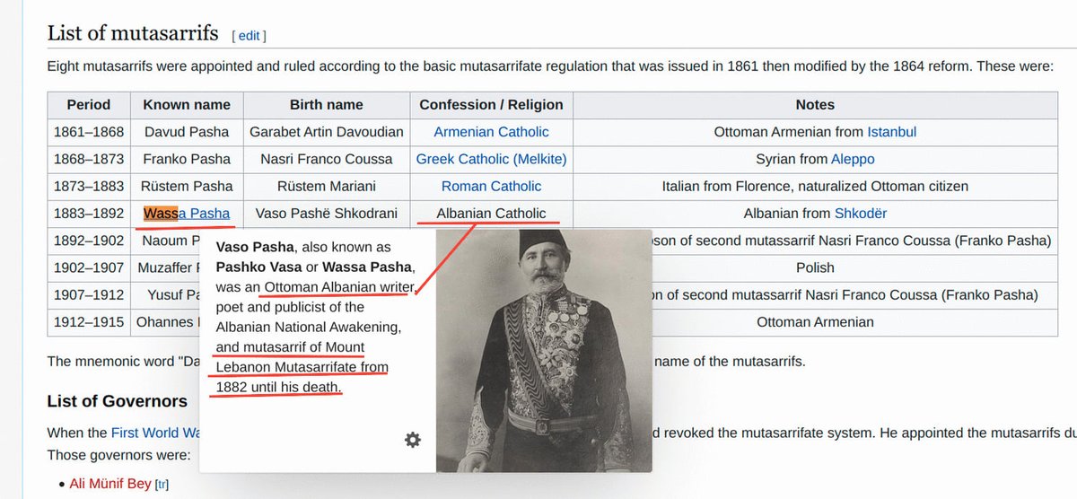Viewport: 1077px width, 499px height.
Task: Select the Vaso Pashë Shkodrani cell
Action: 327,214
